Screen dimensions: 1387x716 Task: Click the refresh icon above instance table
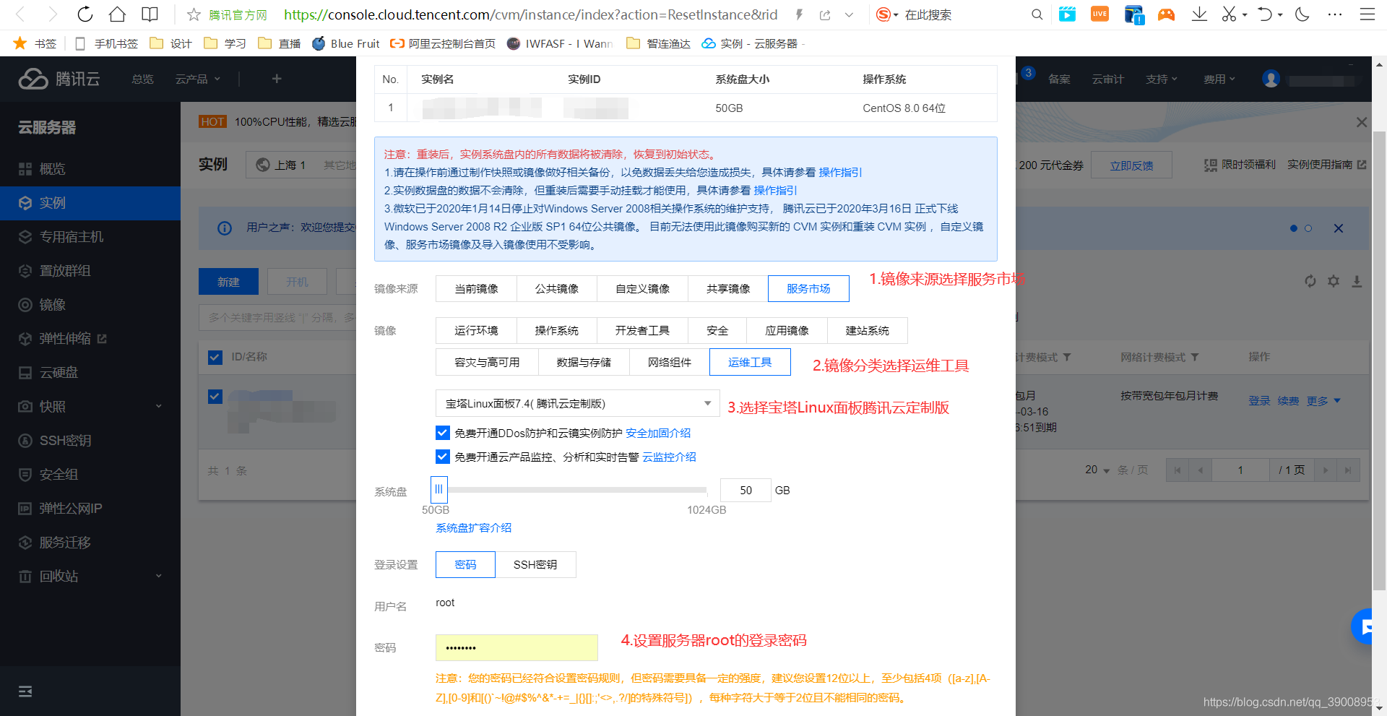[x=1310, y=281]
